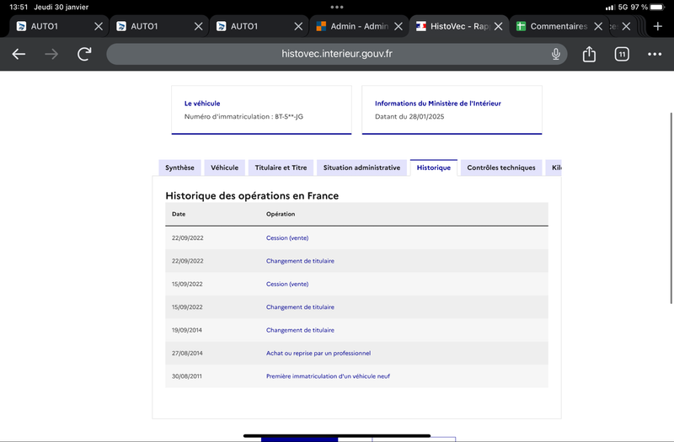Screen dimensions: 674x442
Task: Tap the histovec.interieur.gouv.fr address bar
Action: coord(336,54)
